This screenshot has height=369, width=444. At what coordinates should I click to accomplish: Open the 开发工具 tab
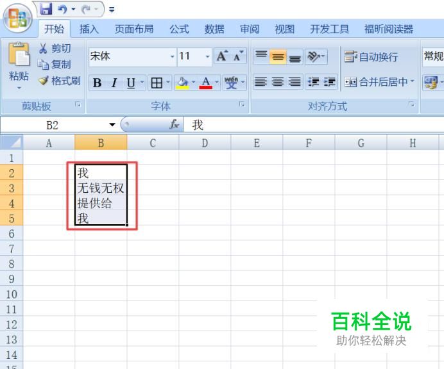coord(329,29)
